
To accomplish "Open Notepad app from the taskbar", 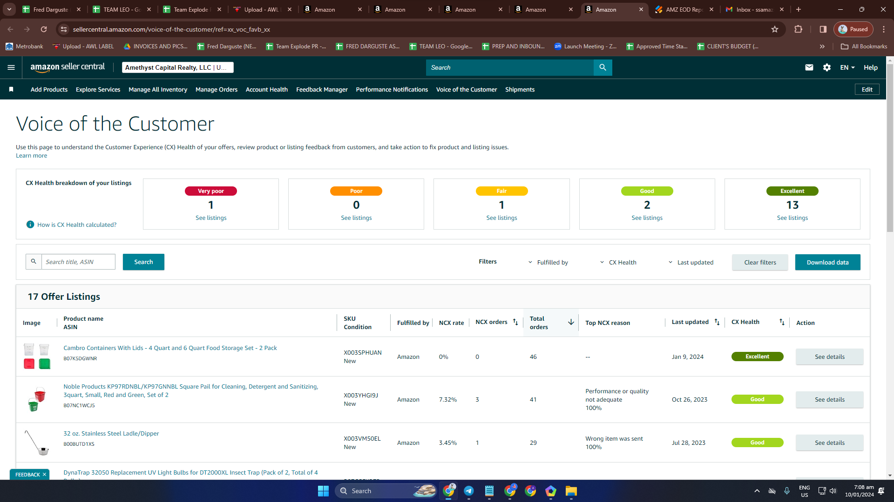I will pos(489,491).
